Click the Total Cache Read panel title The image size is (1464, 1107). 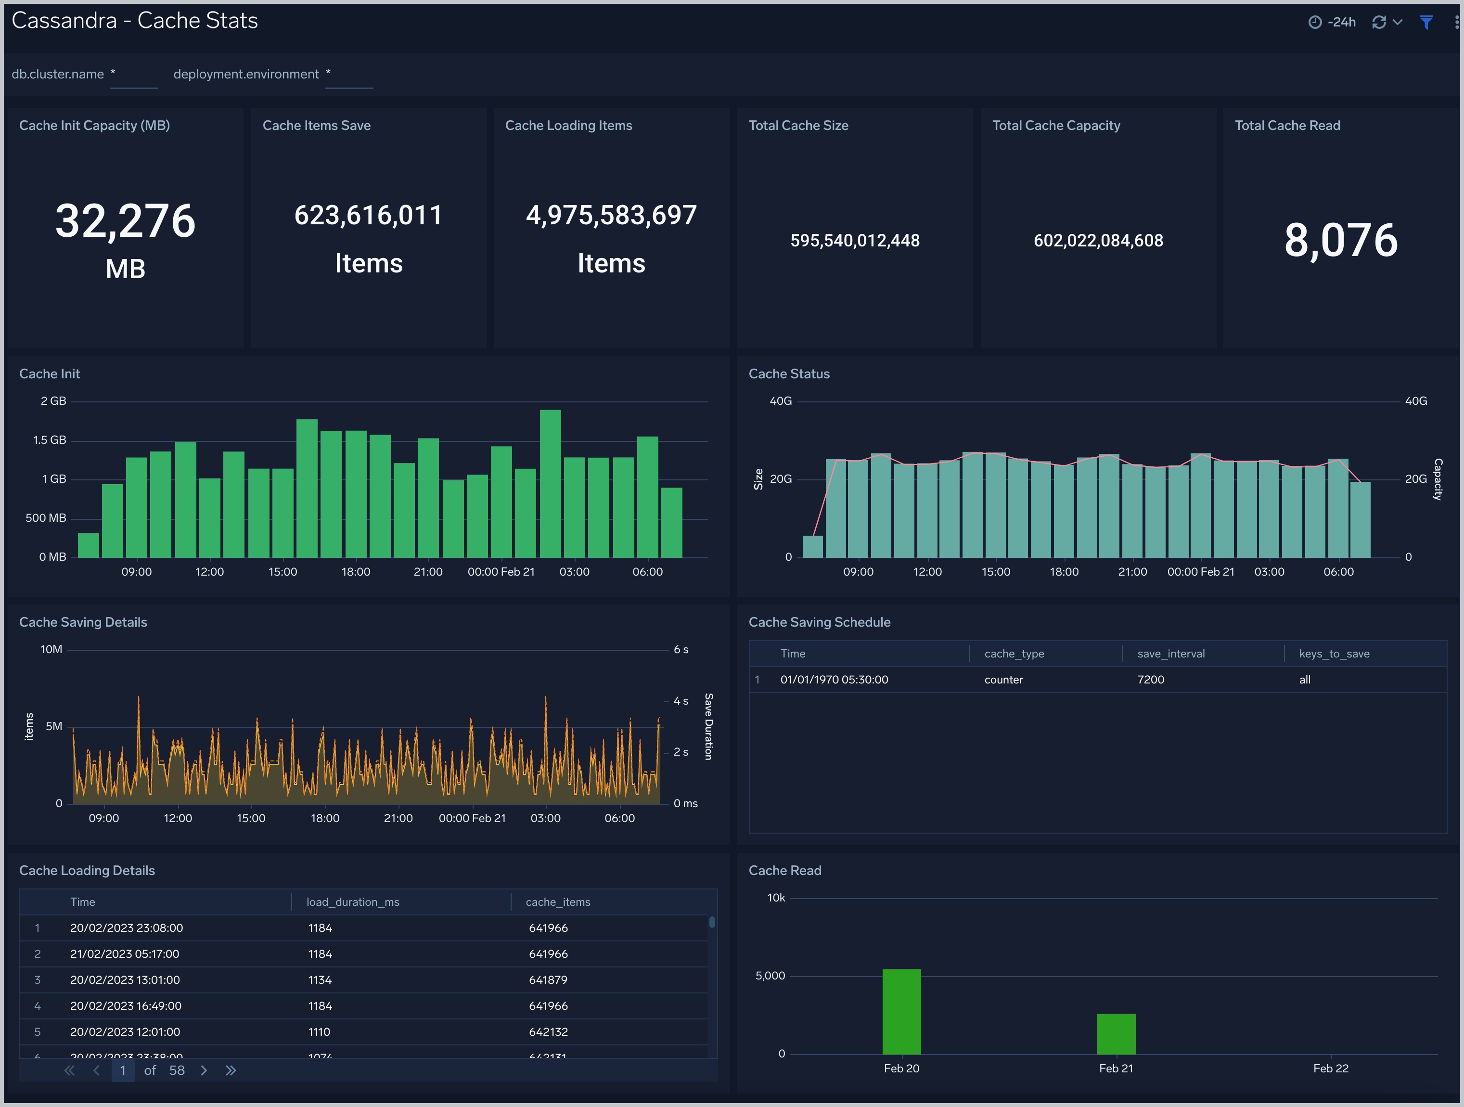(x=1287, y=126)
